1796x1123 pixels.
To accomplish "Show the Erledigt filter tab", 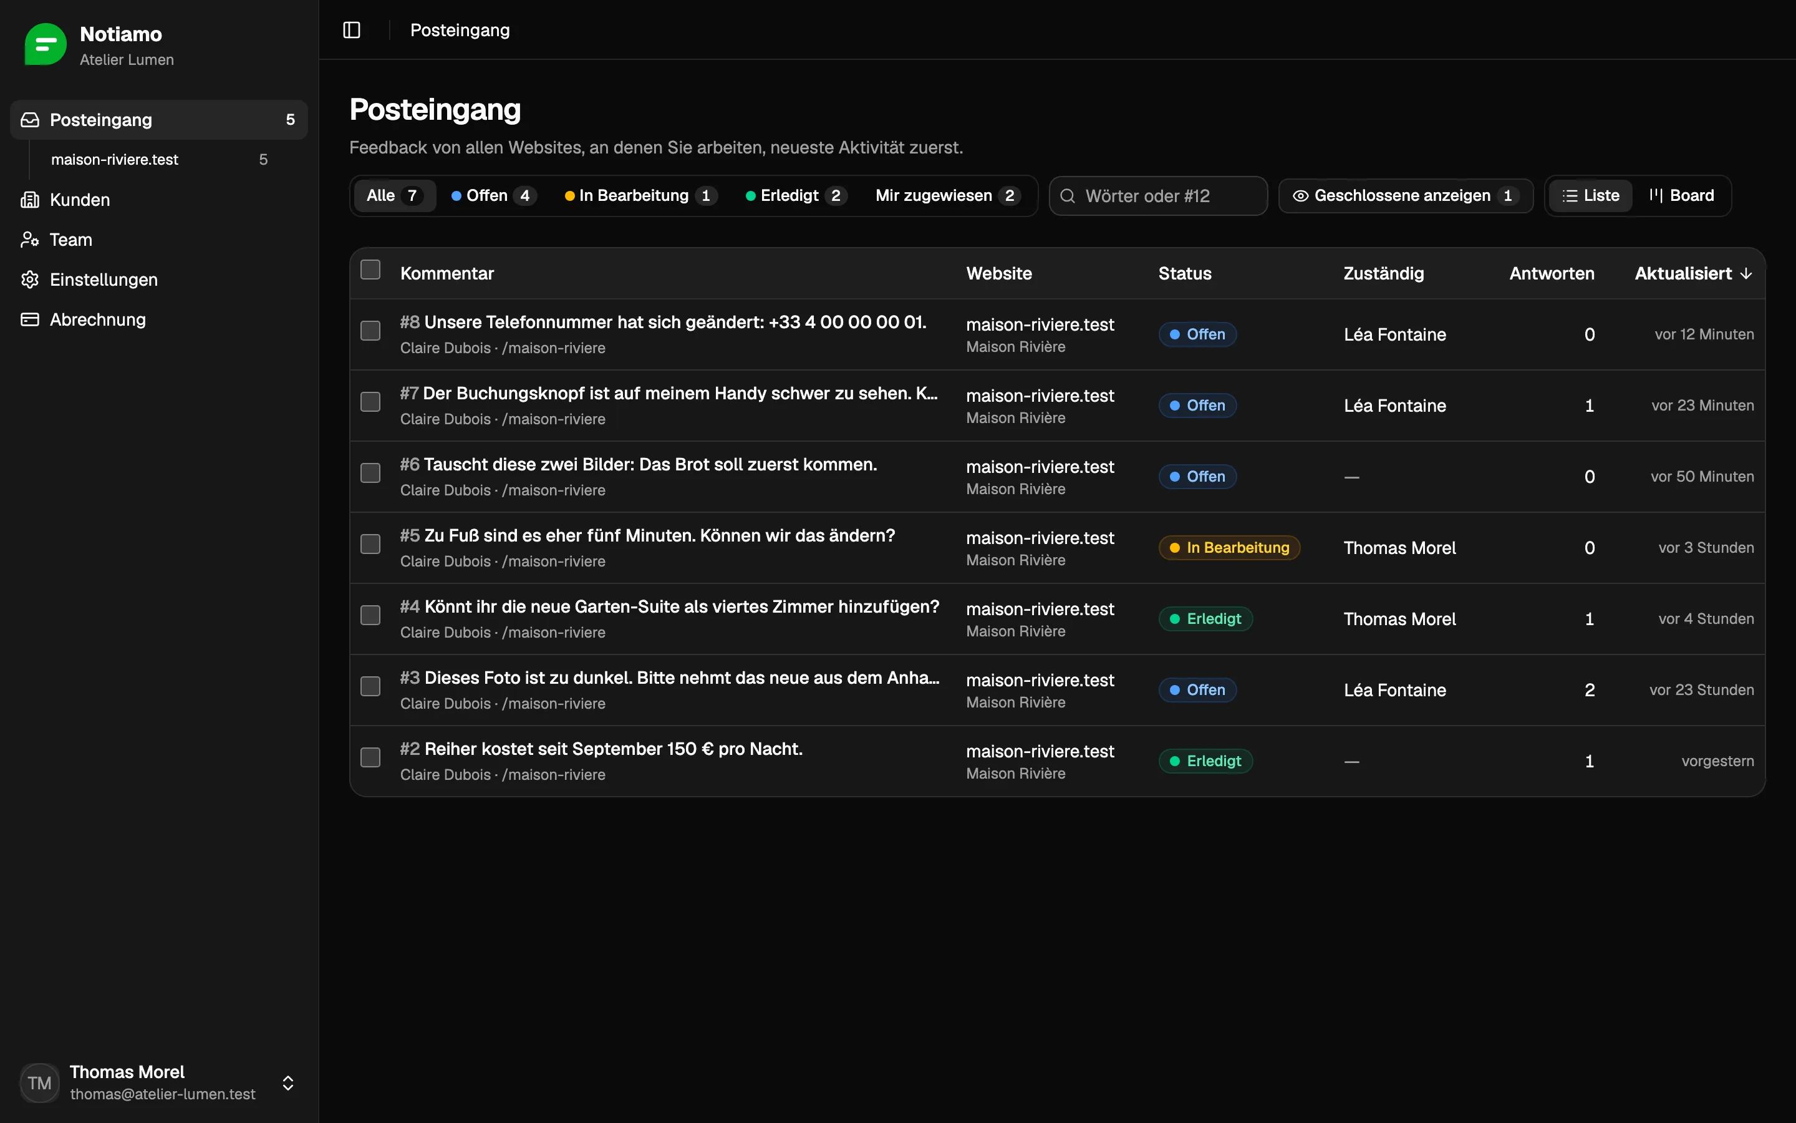I will [796, 195].
